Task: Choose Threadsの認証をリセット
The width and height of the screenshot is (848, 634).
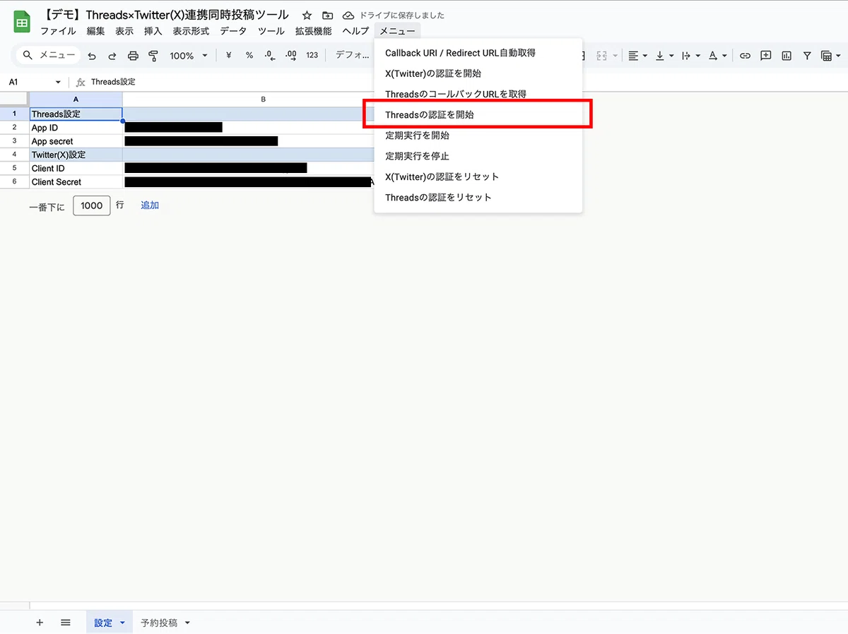Action: pos(478,197)
